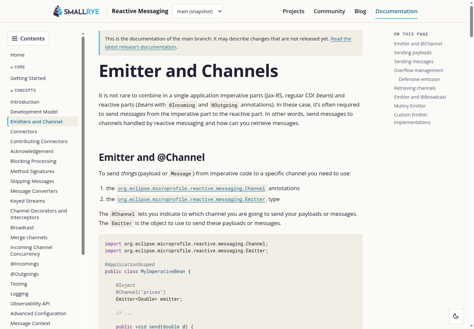474x329 pixels.
Task: Click the SmallRye logo
Action: coord(76,11)
